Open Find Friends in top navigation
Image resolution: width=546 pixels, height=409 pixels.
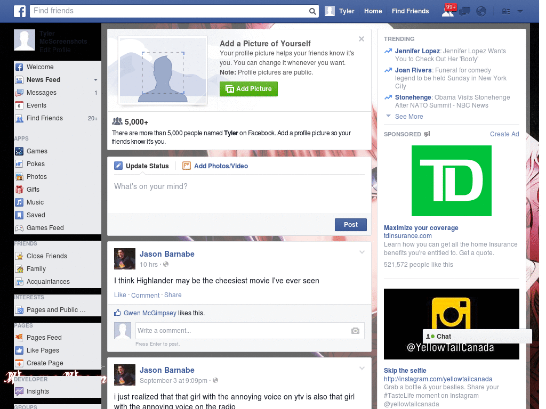point(410,11)
